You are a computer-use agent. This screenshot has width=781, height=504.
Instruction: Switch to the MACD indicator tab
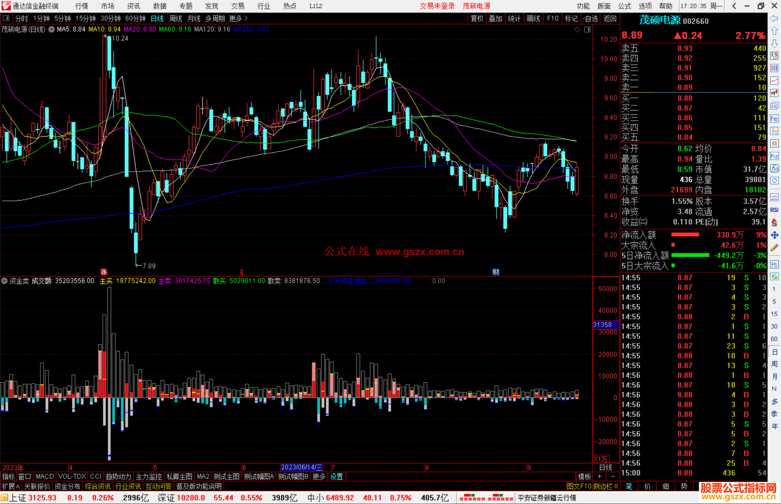pos(45,477)
